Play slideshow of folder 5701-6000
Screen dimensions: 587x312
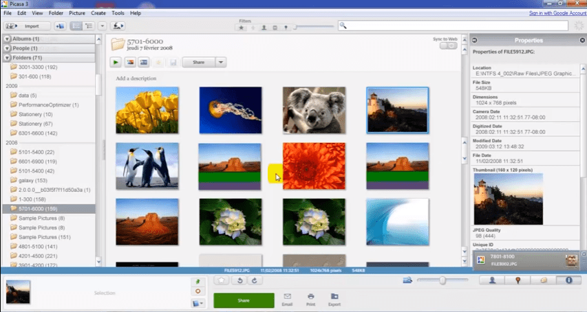[116, 63]
